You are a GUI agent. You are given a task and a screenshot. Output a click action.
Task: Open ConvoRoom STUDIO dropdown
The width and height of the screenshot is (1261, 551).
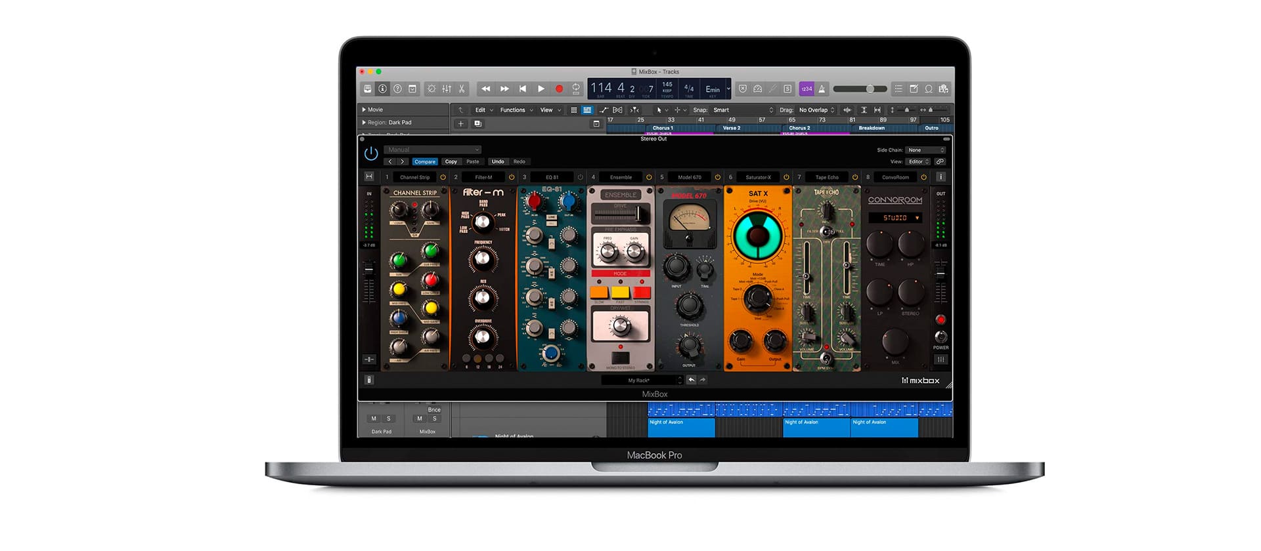(895, 218)
